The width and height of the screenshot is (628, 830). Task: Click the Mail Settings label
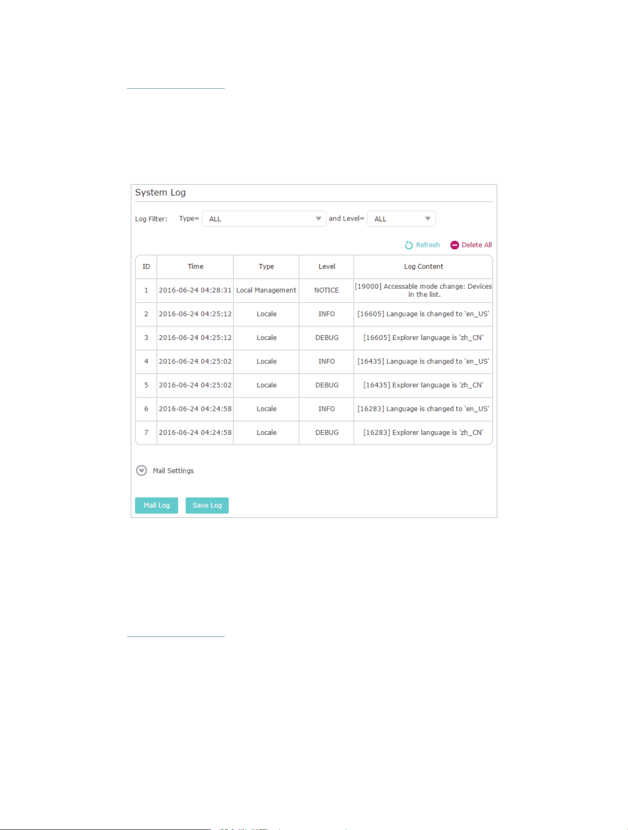click(173, 471)
